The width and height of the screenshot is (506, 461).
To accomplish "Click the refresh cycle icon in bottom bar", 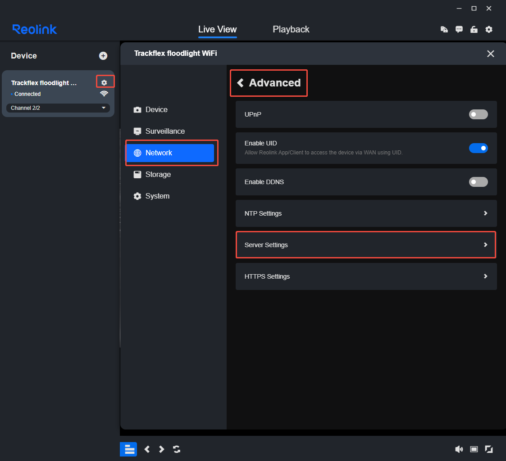I will (x=177, y=449).
